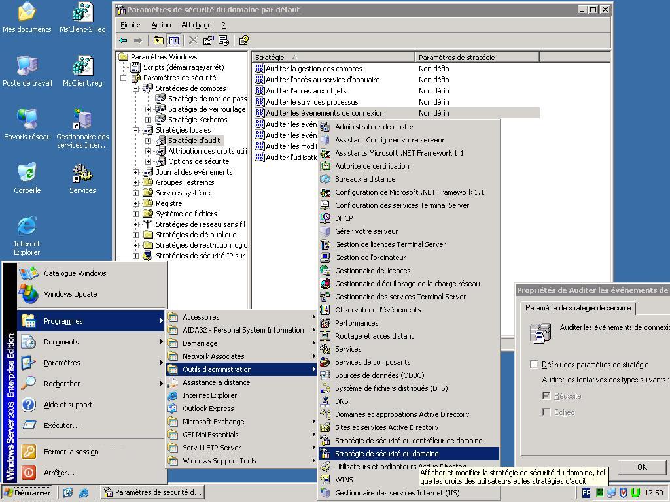Viewport: 670px width, 502px height.
Task: Select the Mes documents desktop icon
Action: 27,18
